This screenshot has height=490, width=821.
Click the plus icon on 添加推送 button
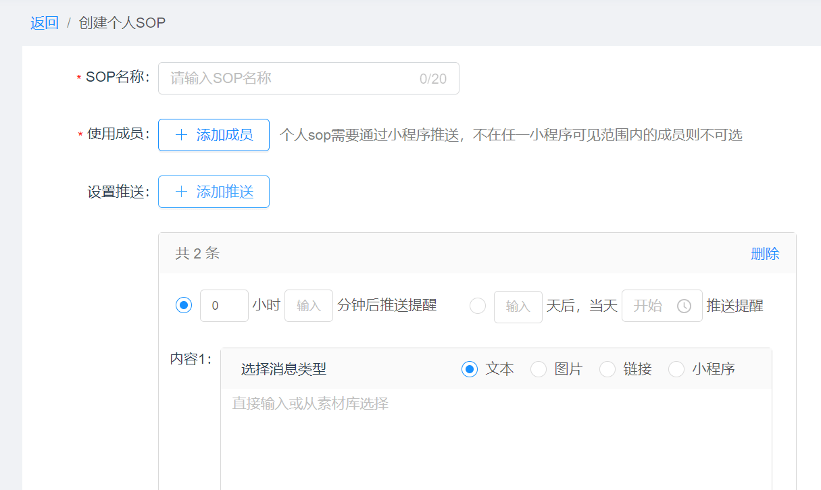180,191
